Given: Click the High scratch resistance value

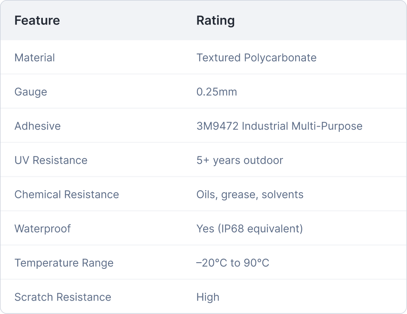Looking at the screenshot, I should (208, 297).
